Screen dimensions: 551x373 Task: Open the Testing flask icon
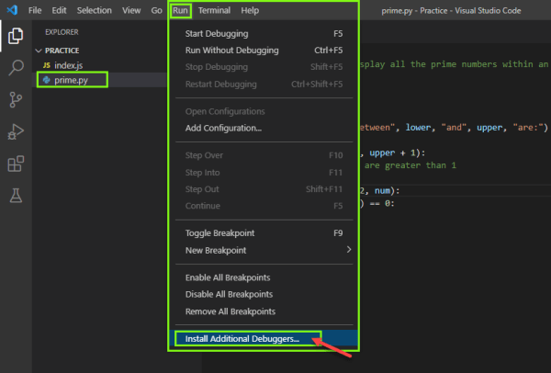[16, 196]
